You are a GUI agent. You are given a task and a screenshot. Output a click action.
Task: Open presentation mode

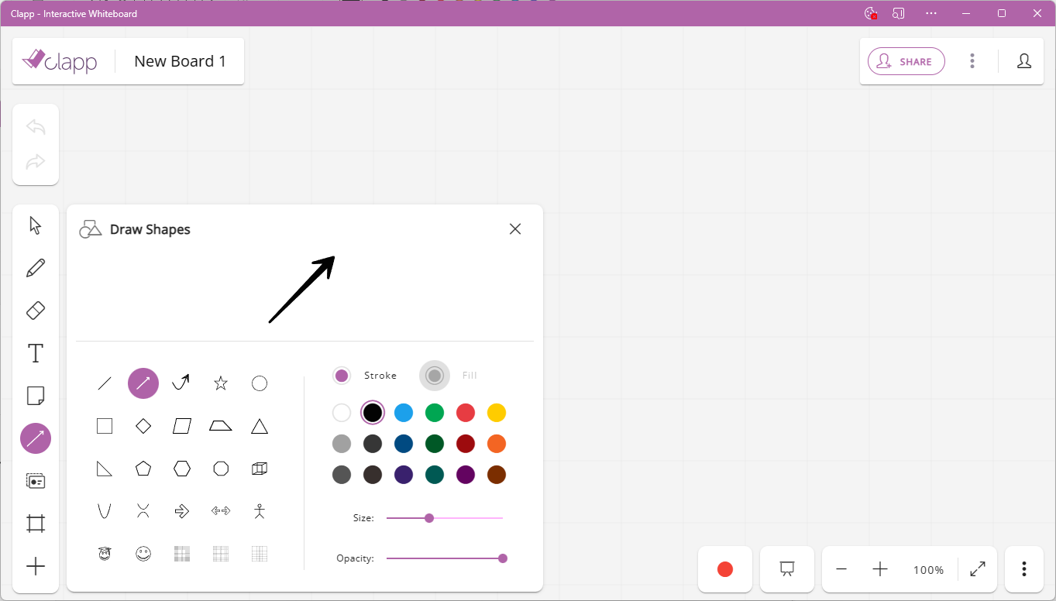(786, 569)
